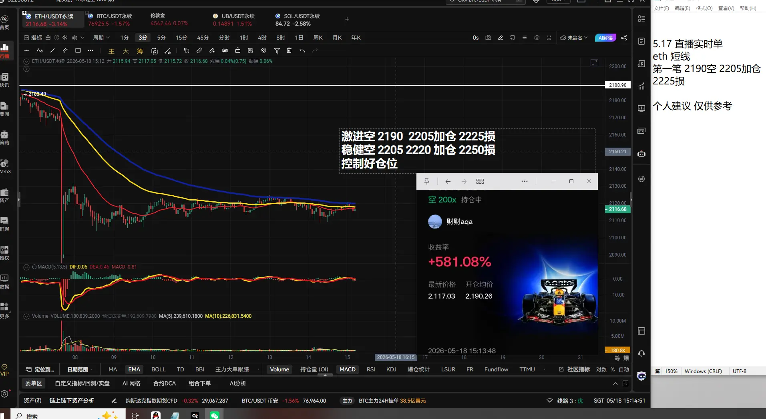Collapse the bottom order panel chevron

click(615, 383)
